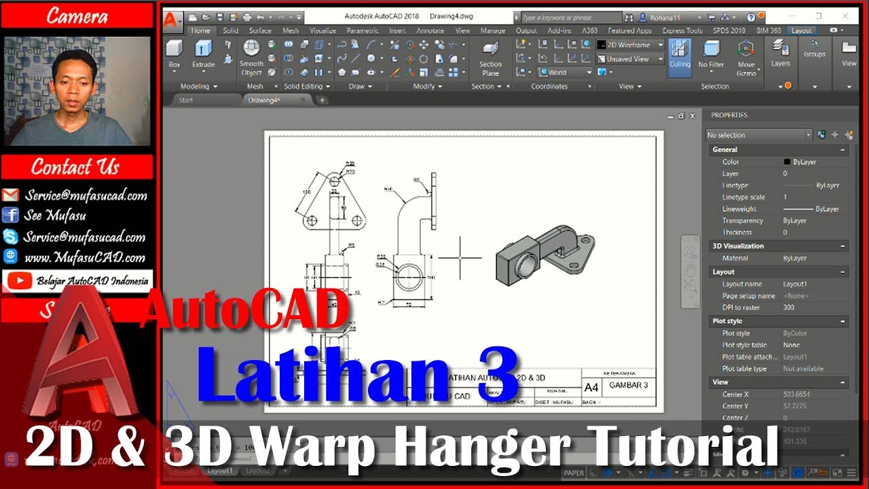Switch to the Home ribbon tab

click(201, 31)
